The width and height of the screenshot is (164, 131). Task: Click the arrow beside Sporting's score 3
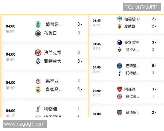click(82, 25)
